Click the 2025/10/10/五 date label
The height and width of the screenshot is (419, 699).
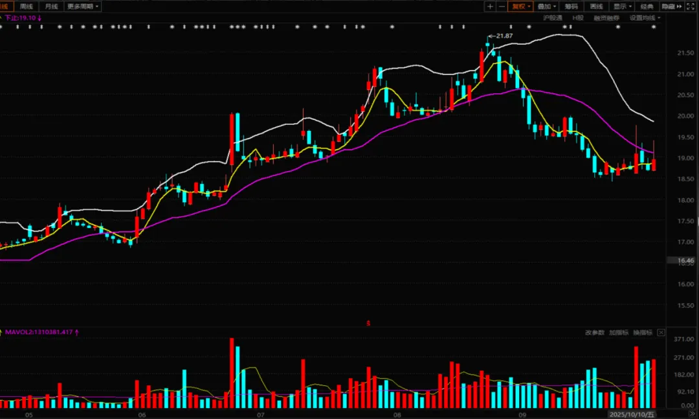pyautogui.click(x=632, y=414)
